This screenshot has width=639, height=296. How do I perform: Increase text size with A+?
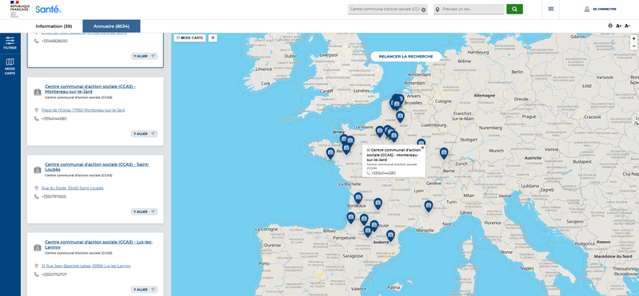coord(619,26)
